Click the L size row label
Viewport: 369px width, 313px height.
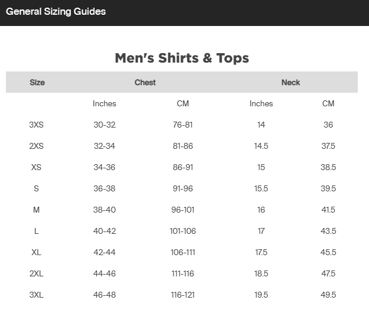point(36,231)
